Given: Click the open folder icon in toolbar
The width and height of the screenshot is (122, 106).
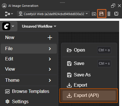Looking at the screenshot, I should [94, 14].
